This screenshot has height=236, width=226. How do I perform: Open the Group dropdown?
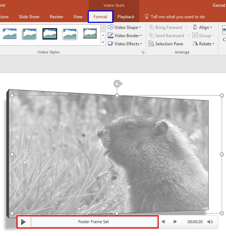point(203,36)
